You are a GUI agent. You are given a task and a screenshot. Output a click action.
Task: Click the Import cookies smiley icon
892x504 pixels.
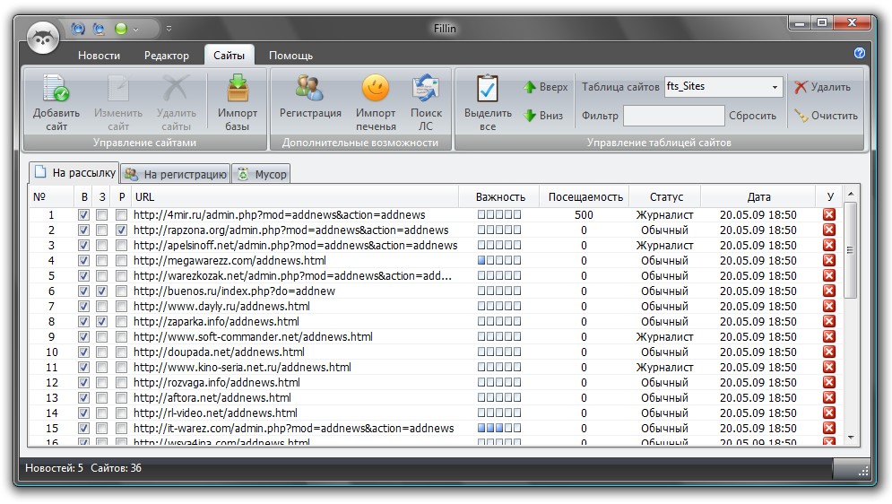tap(376, 89)
